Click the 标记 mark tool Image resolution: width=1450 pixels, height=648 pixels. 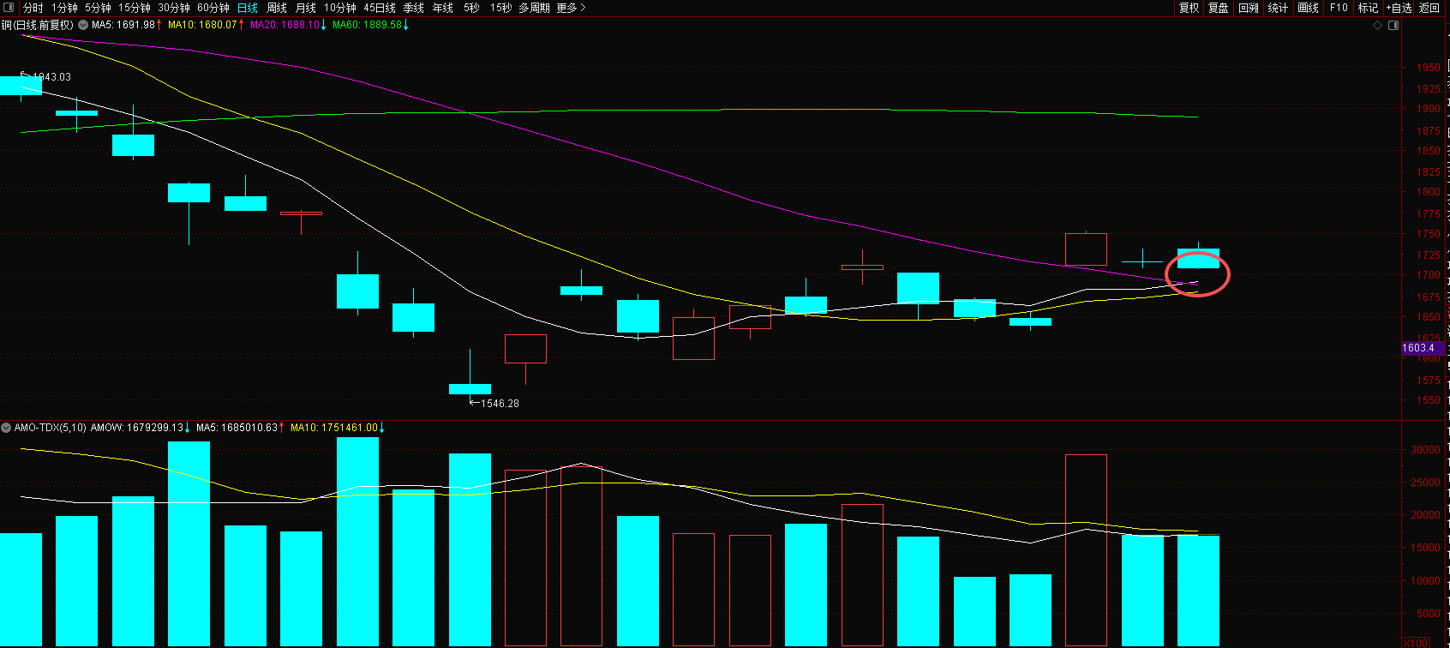[x=1368, y=8]
